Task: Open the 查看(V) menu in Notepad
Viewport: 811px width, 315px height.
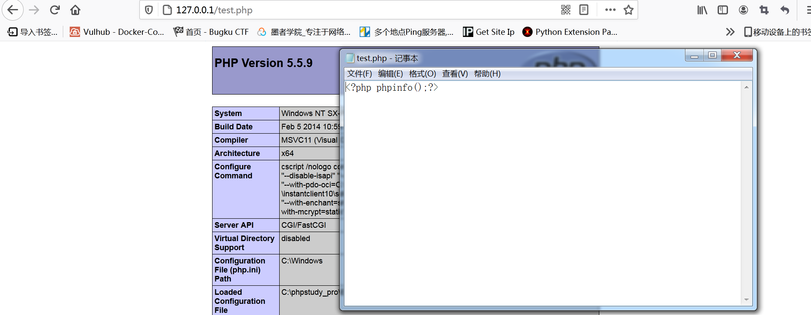Action: coord(455,73)
